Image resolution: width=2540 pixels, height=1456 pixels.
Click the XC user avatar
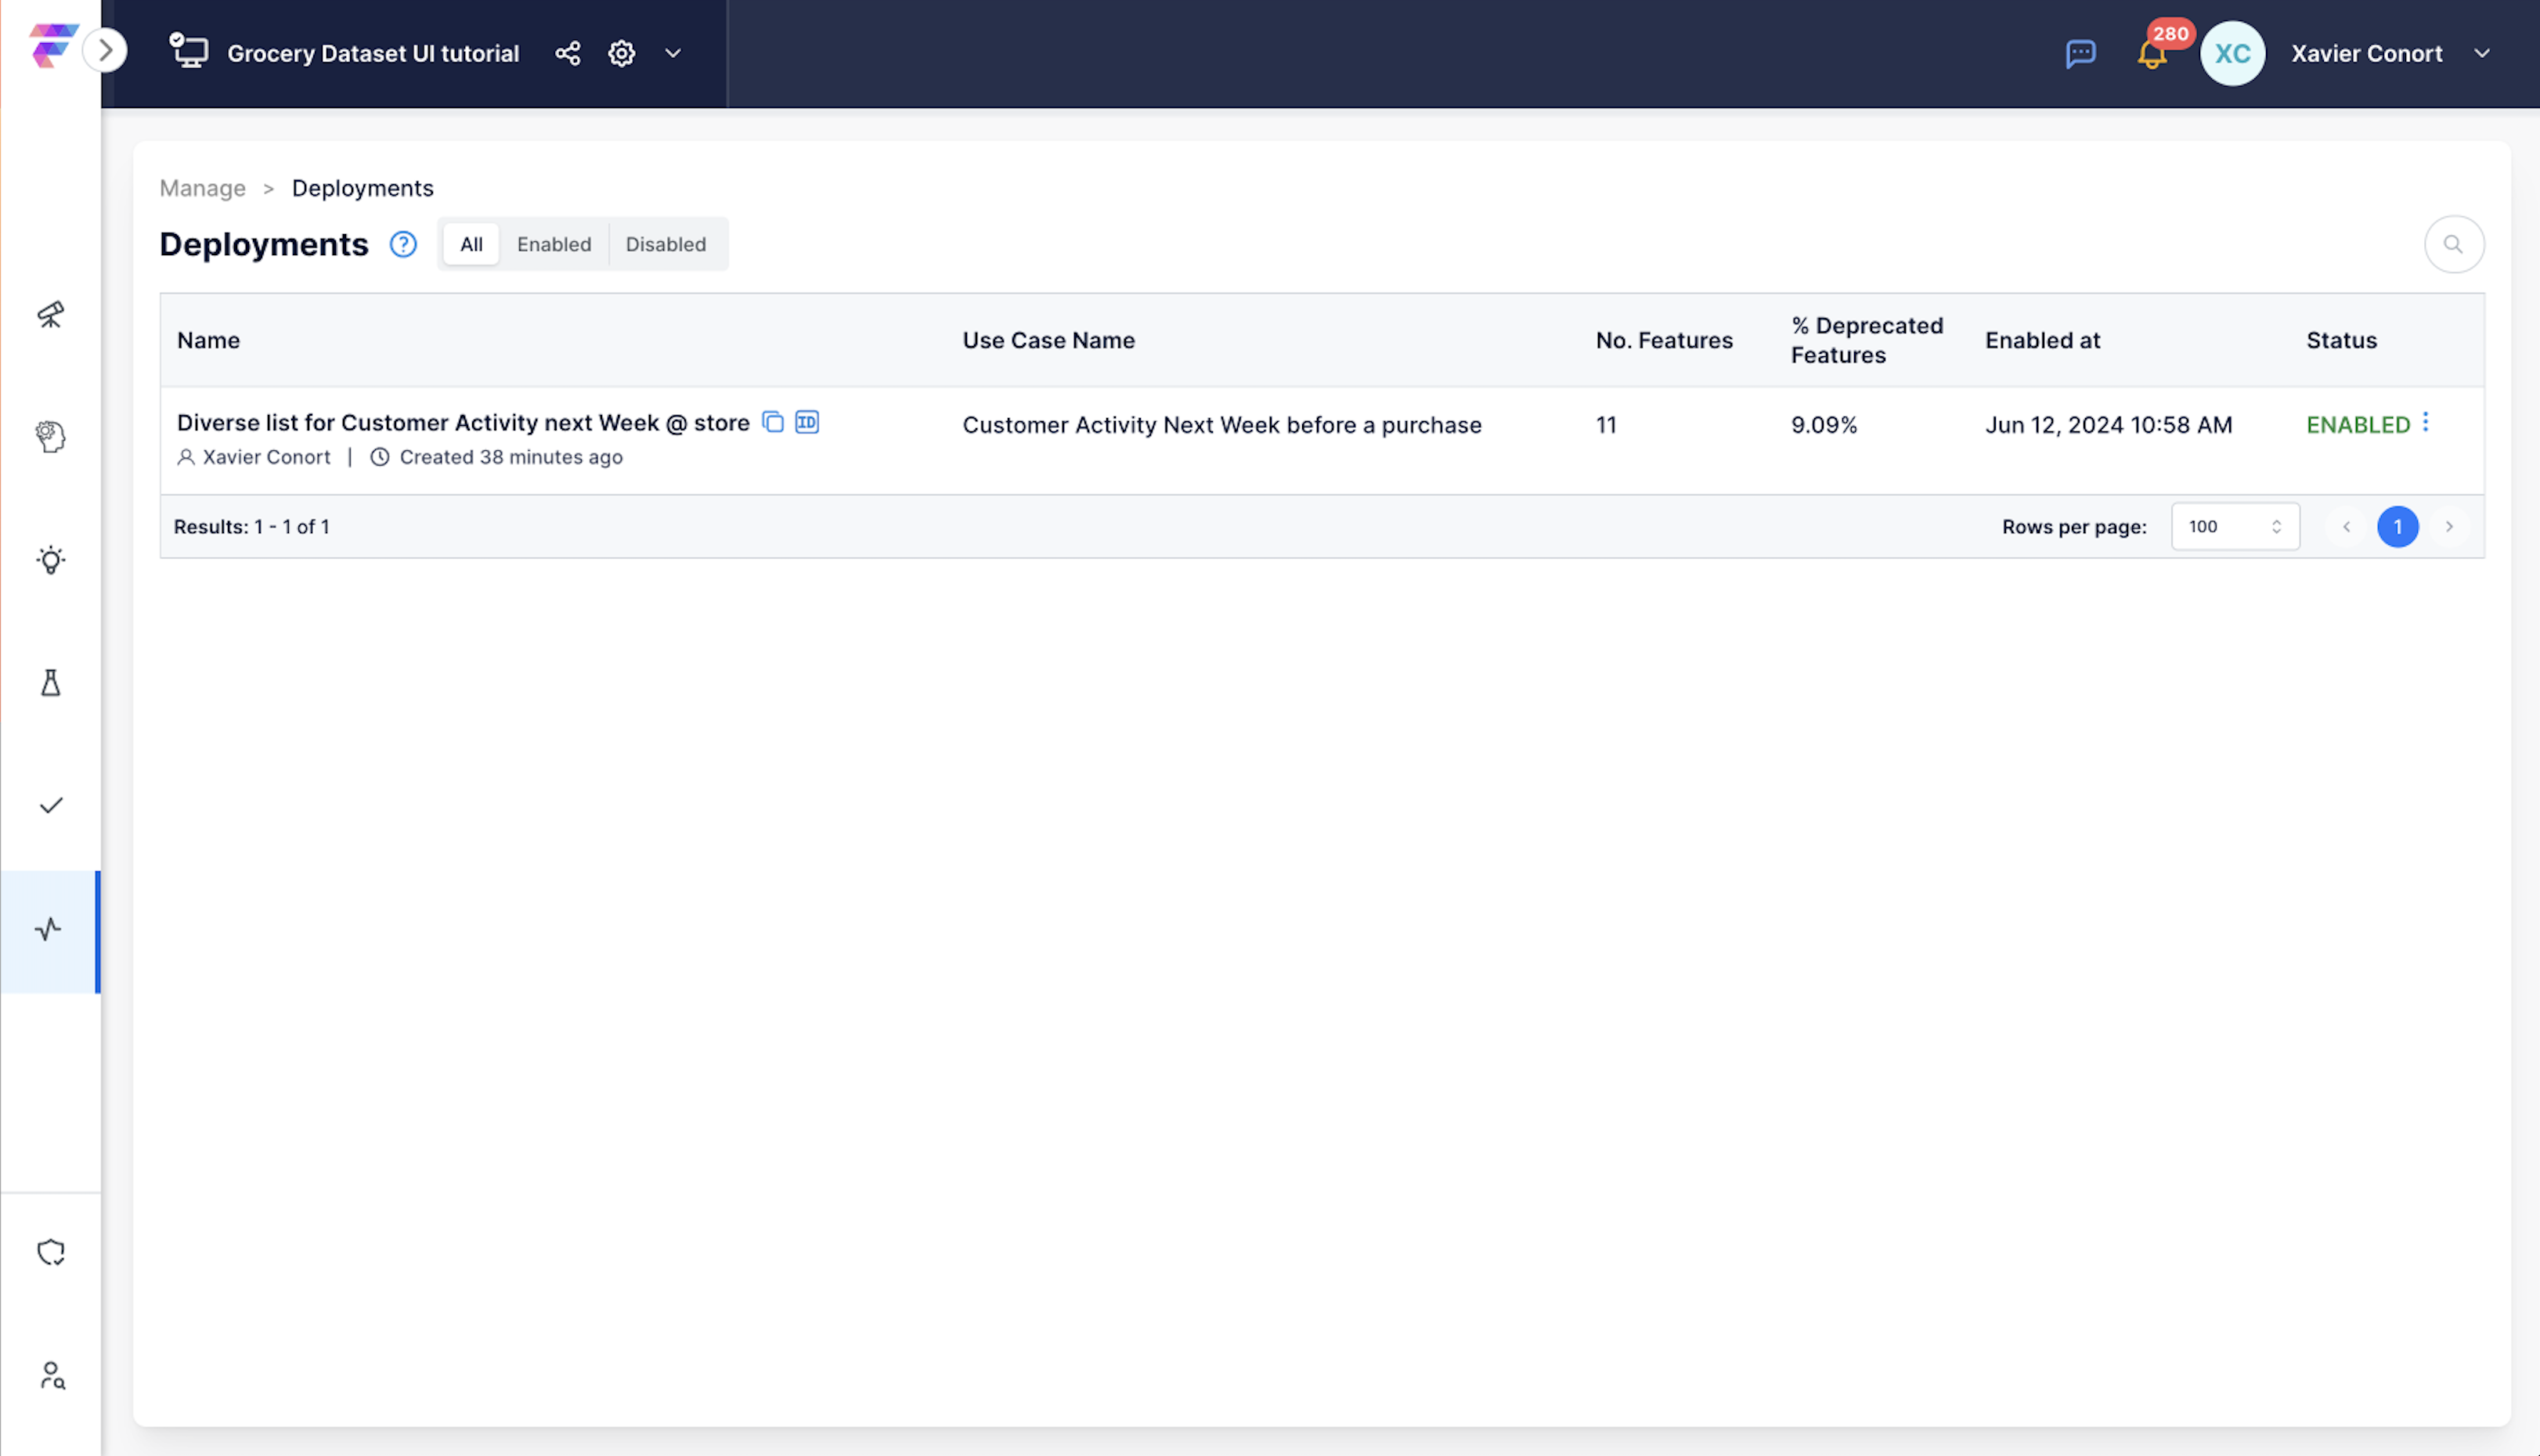tap(2232, 53)
